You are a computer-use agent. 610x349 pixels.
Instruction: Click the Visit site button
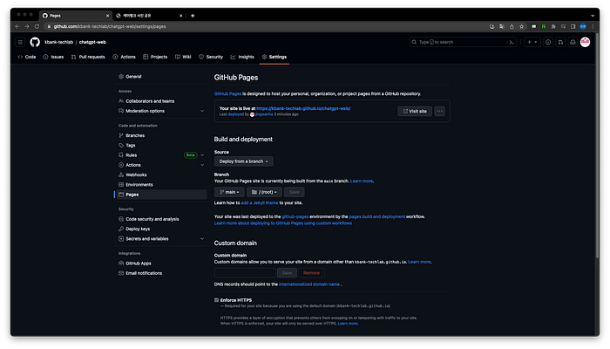(414, 111)
